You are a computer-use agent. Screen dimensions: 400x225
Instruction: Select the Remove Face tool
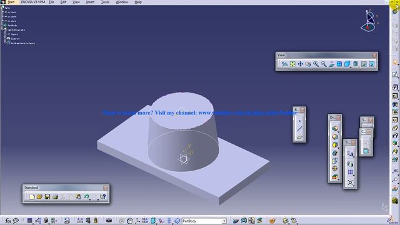point(335,177)
